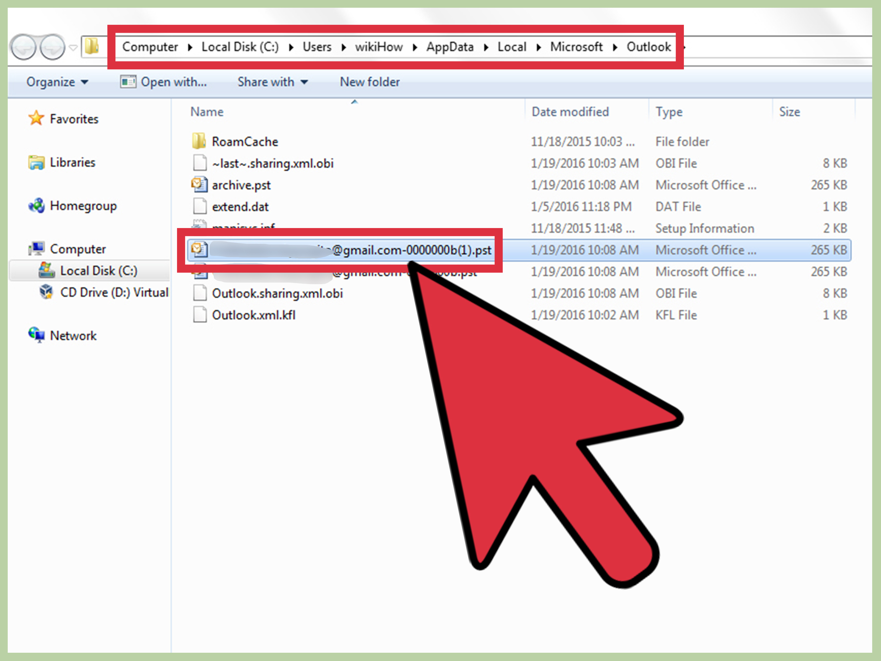Sort by Date modified column header
Screen dimensions: 881x661
click(x=570, y=112)
